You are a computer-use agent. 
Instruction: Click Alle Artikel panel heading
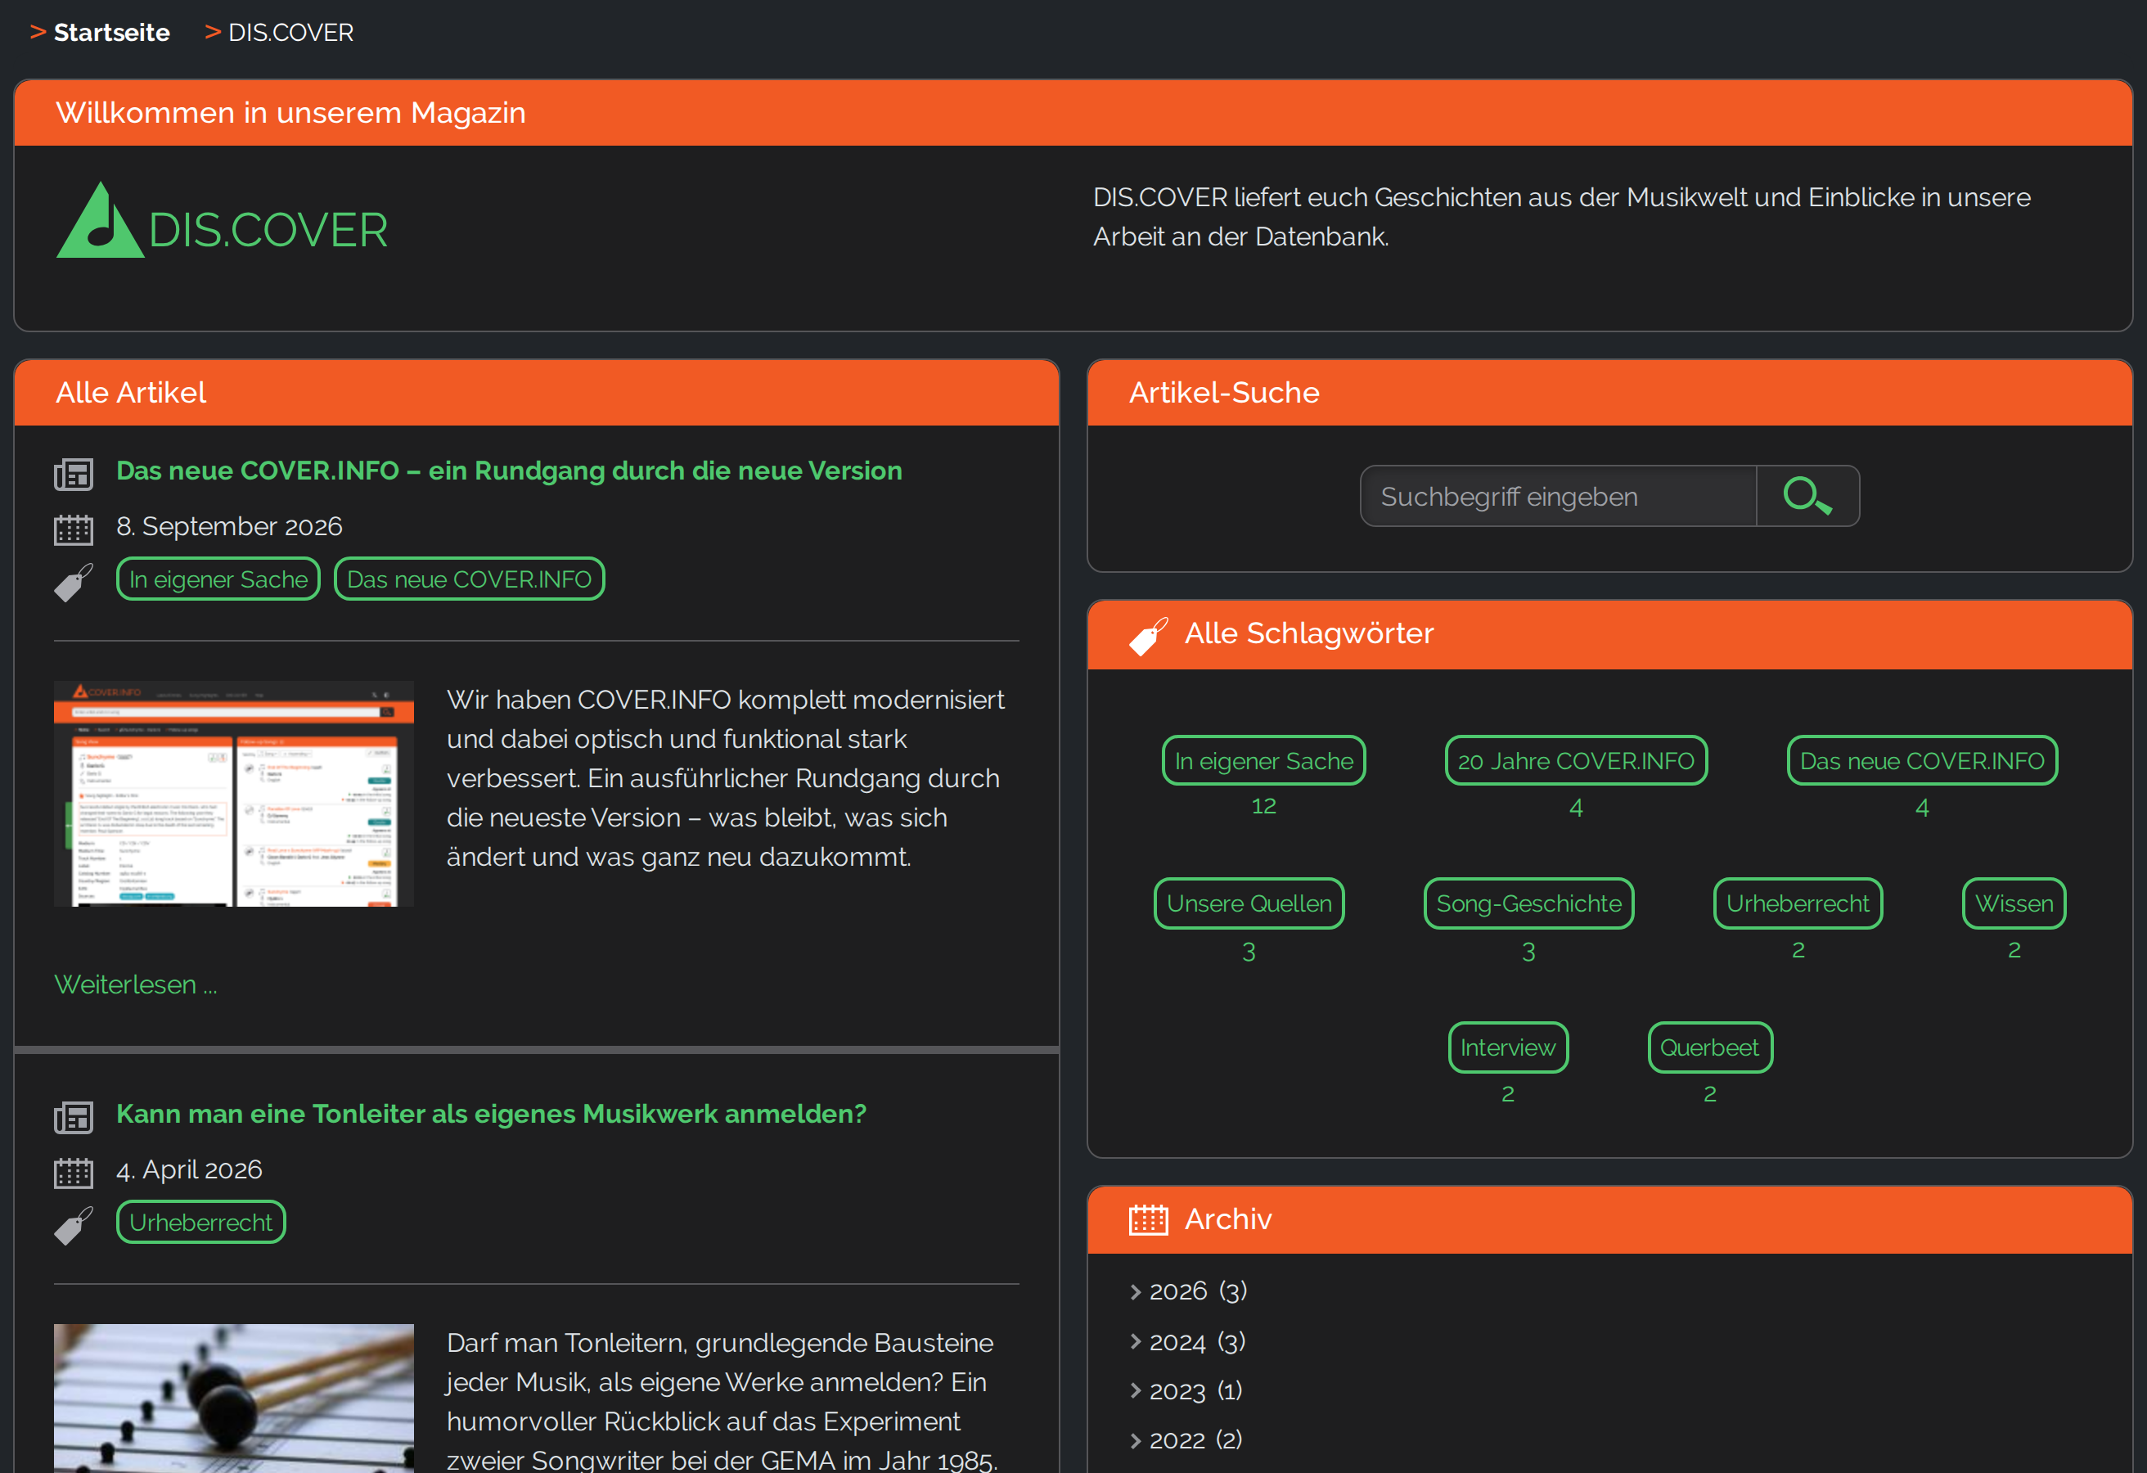click(131, 393)
